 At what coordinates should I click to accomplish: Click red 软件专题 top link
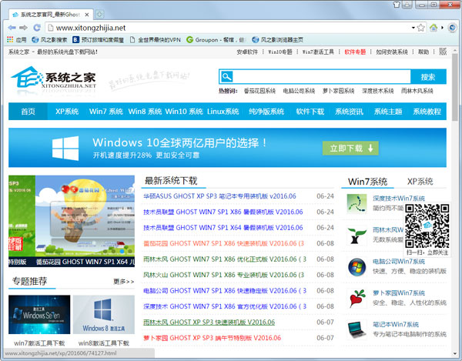[355, 52]
